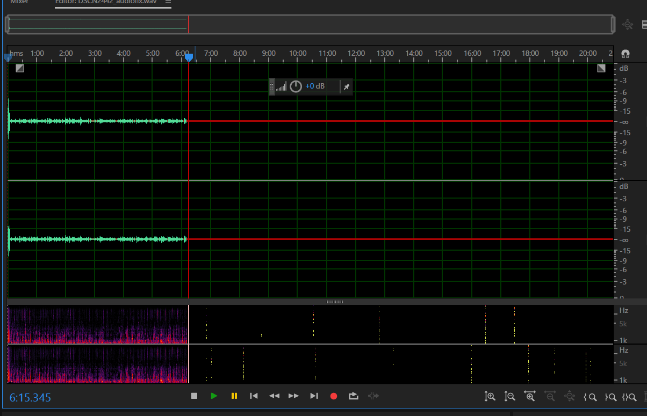Viewport: 647px width, 416px height.
Task: Click the HUD volume adjust knob
Action: click(x=296, y=86)
